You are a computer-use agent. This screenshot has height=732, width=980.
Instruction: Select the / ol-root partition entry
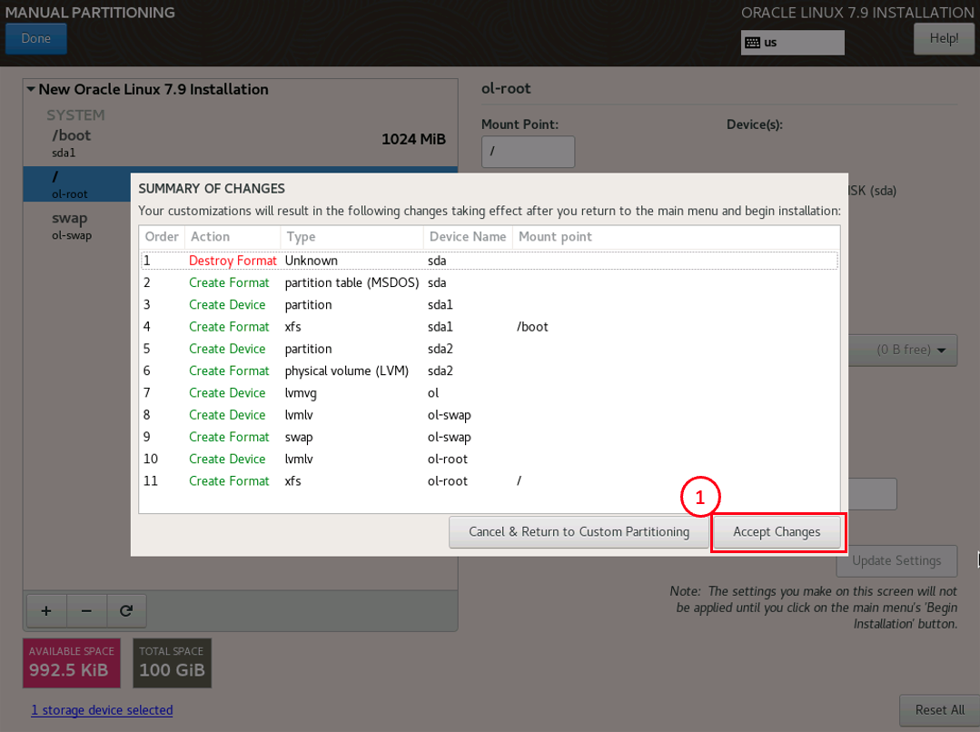pos(77,183)
